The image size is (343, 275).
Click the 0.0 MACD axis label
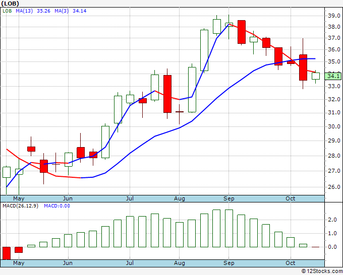[x=332, y=247]
